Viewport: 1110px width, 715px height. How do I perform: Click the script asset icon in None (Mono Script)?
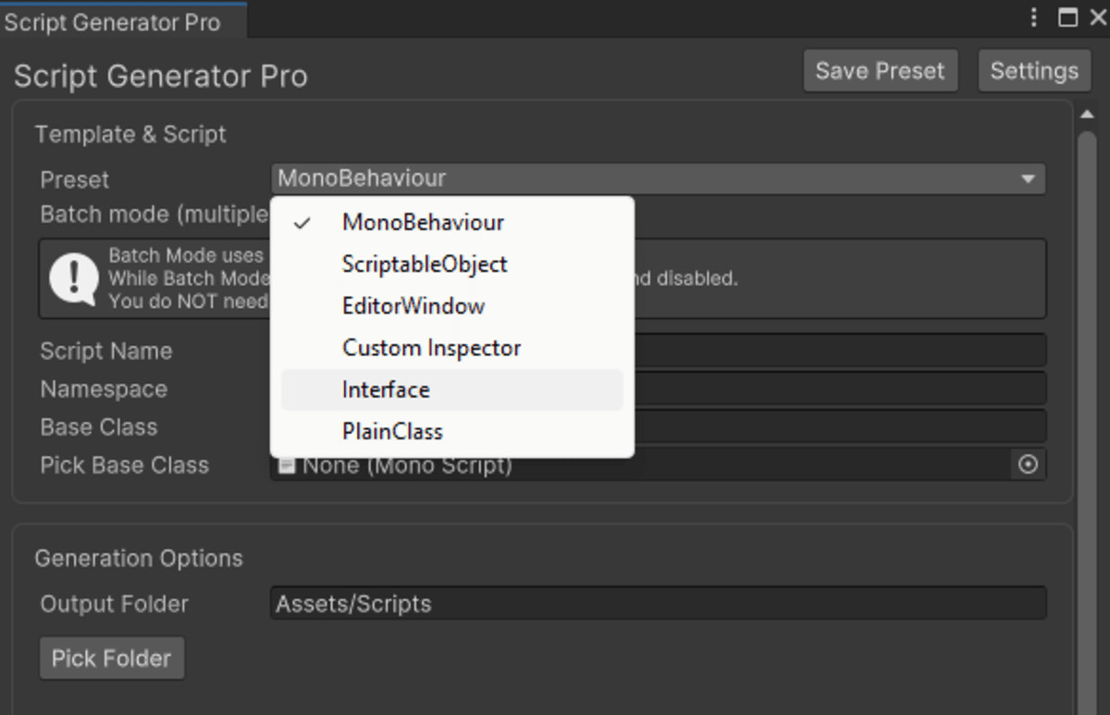click(x=286, y=464)
